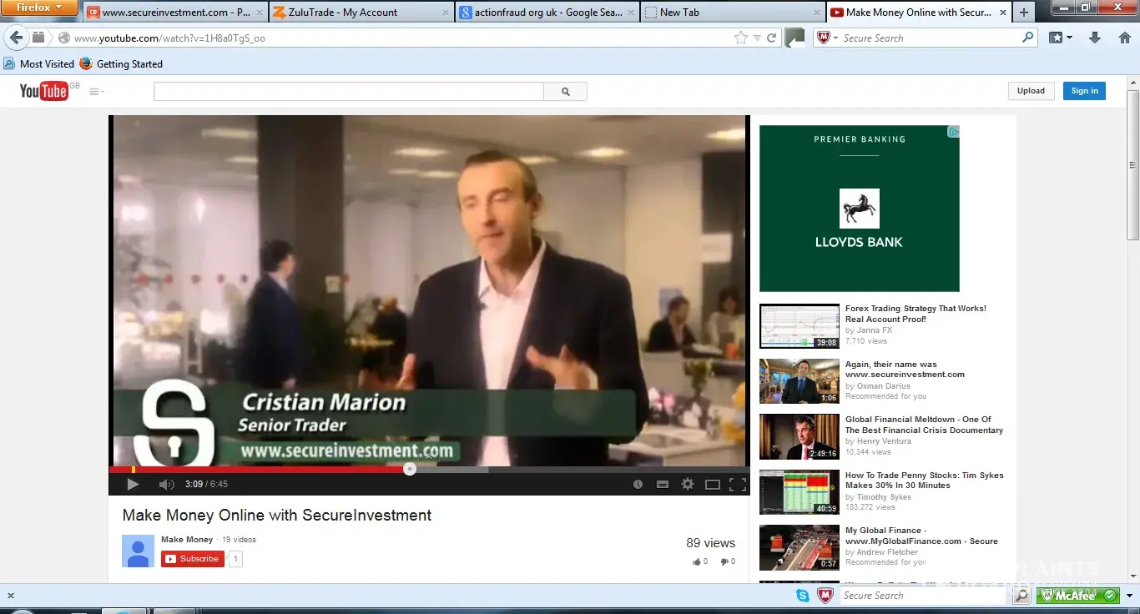Dislike the video with thumbs down icon

point(724,561)
